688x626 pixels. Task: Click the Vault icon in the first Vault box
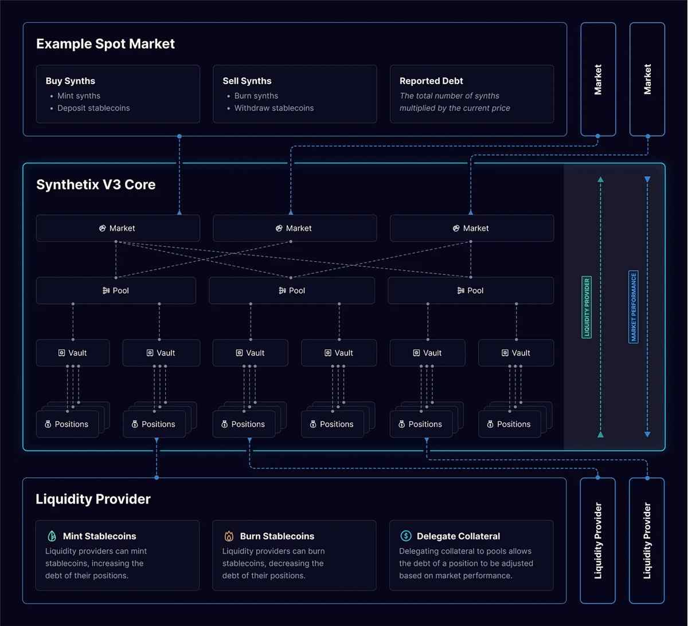tap(61, 353)
